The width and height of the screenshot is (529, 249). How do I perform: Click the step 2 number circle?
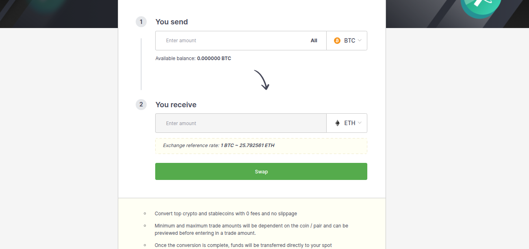click(x=141, y=105)
